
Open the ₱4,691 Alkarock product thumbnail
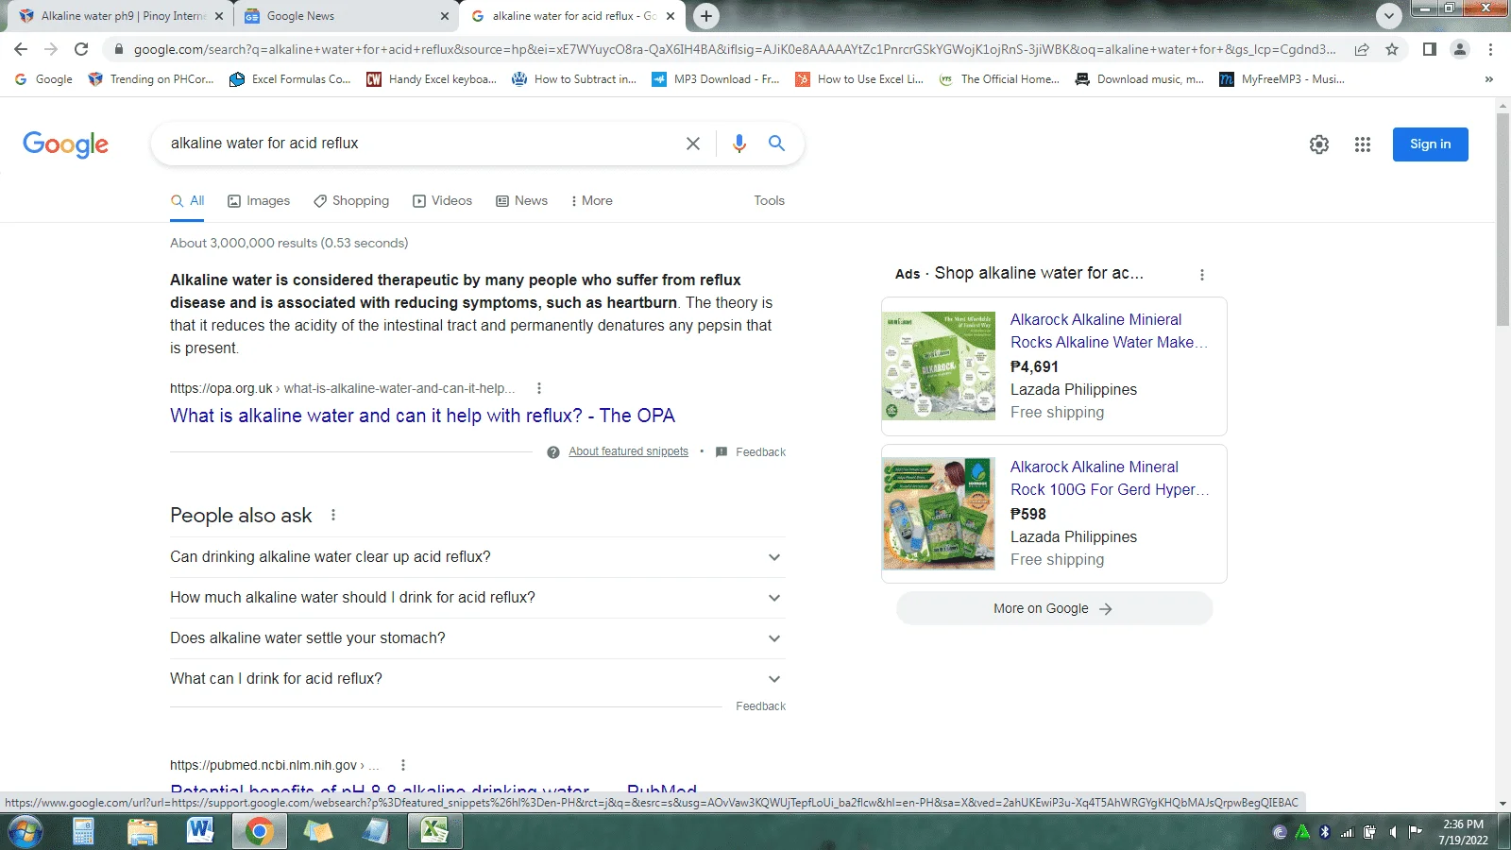coord(939,366)
